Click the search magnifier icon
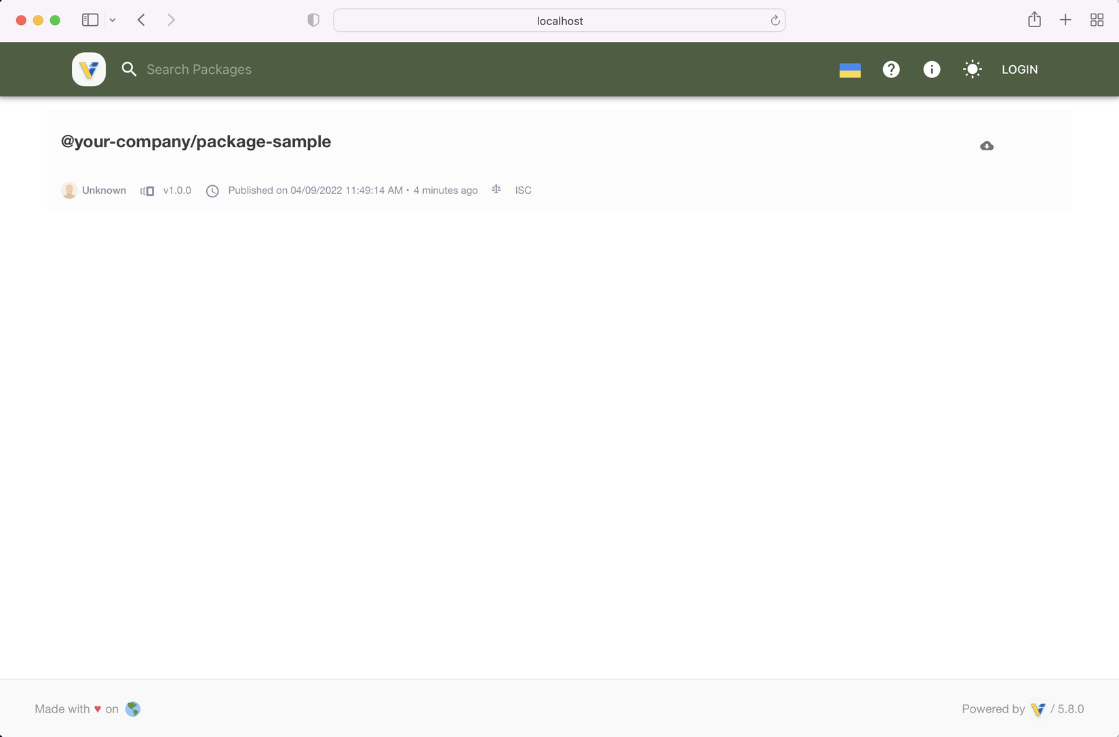 [129, 69]
